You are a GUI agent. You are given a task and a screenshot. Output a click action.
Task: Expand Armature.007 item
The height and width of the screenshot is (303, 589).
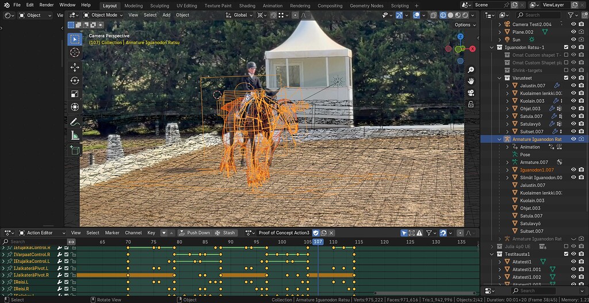point(507,162)
